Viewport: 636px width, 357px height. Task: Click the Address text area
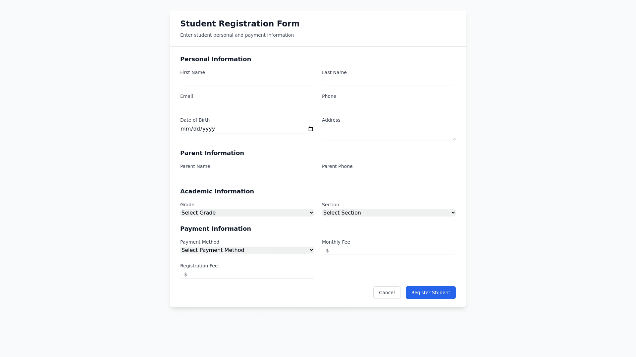click(389, 133)
